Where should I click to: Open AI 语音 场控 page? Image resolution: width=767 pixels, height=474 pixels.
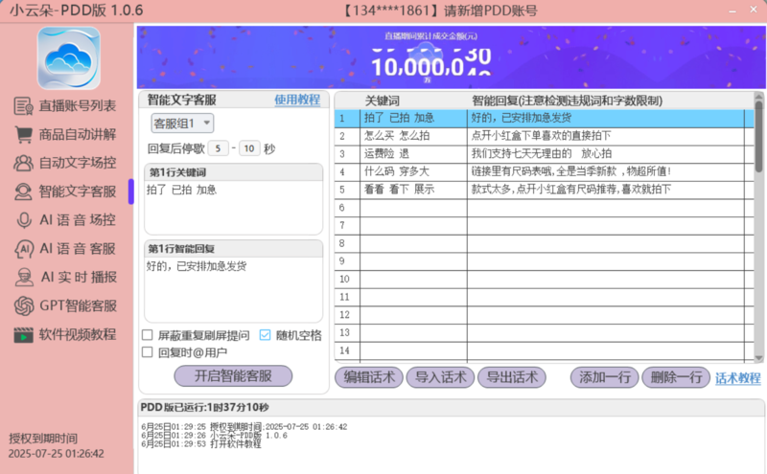click(78, 220)
